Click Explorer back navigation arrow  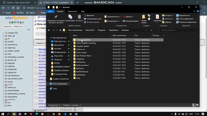pos(49,30)
